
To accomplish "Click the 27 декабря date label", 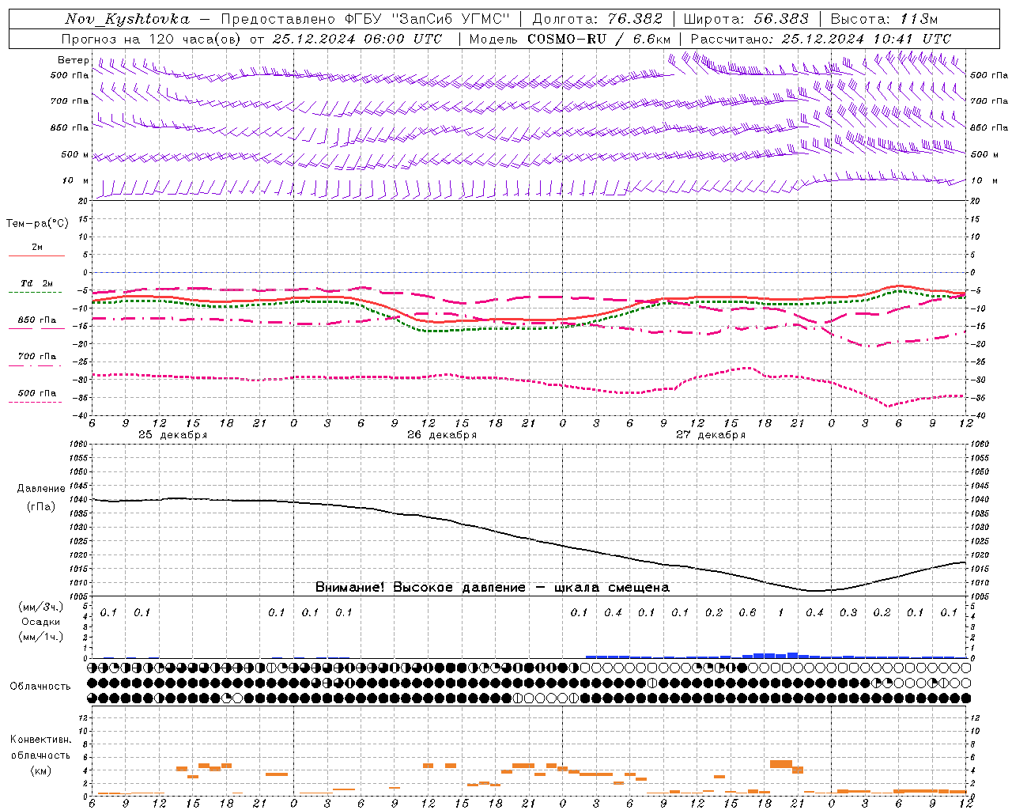I will pyautogui.click(x=711, y=435).
